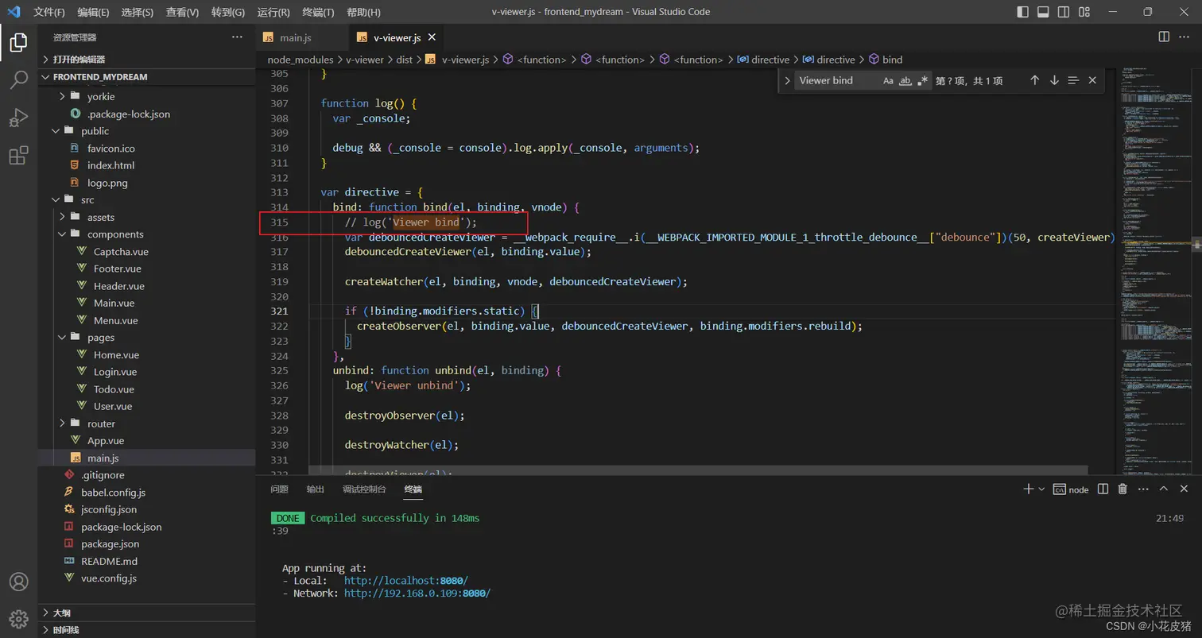
Task: Close the find widget
Action: tap(1092, 80)
